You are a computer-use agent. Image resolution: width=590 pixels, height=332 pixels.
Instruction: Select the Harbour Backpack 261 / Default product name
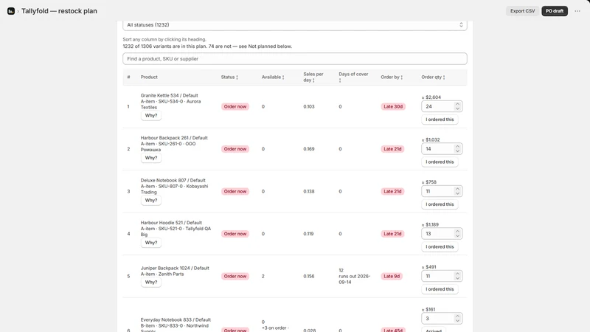(x=174, y=138)
